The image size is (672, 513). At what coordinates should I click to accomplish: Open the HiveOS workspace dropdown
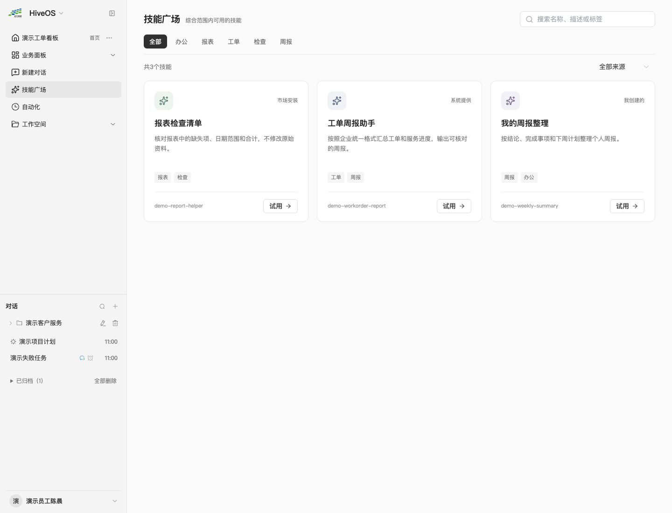pos(46,13)
